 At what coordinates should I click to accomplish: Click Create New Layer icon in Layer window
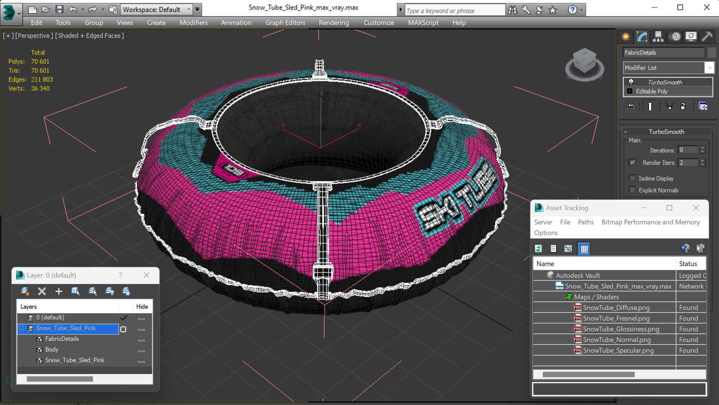(x=25, y=291)
